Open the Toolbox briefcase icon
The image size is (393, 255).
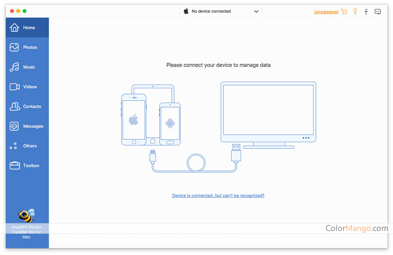(14, 166)
